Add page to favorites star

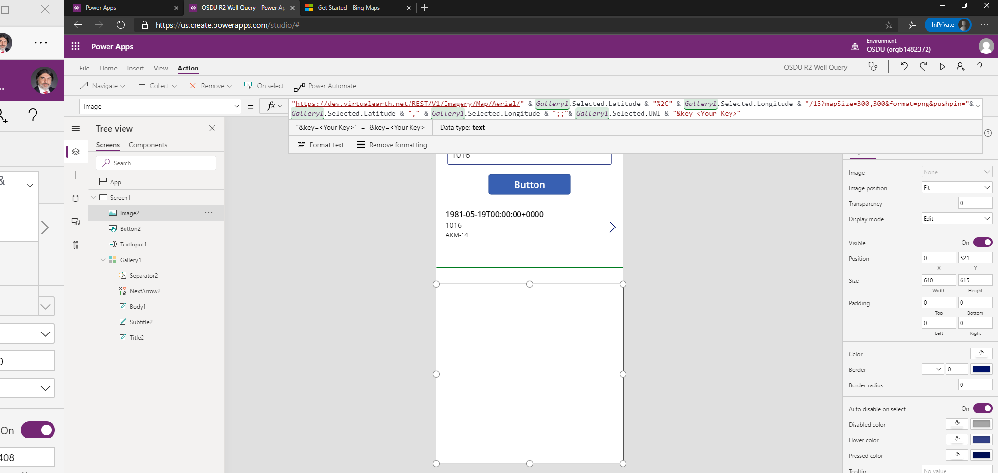pyautogui.click(x=889, y=25)
